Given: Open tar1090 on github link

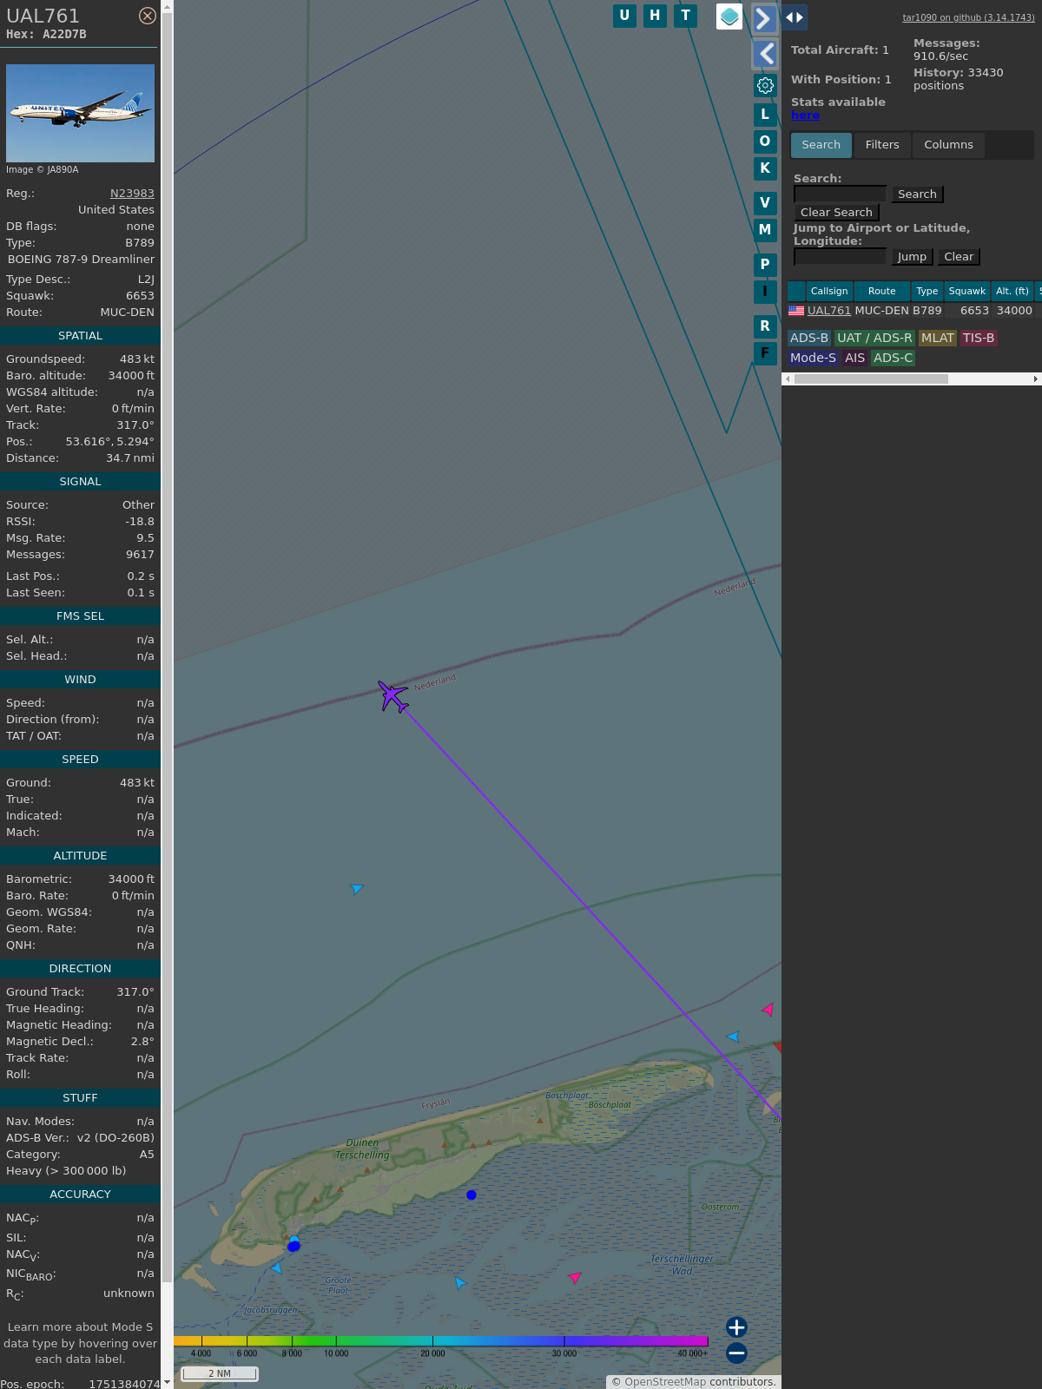Looking at the screenshot, I should (x=968, y=17).
